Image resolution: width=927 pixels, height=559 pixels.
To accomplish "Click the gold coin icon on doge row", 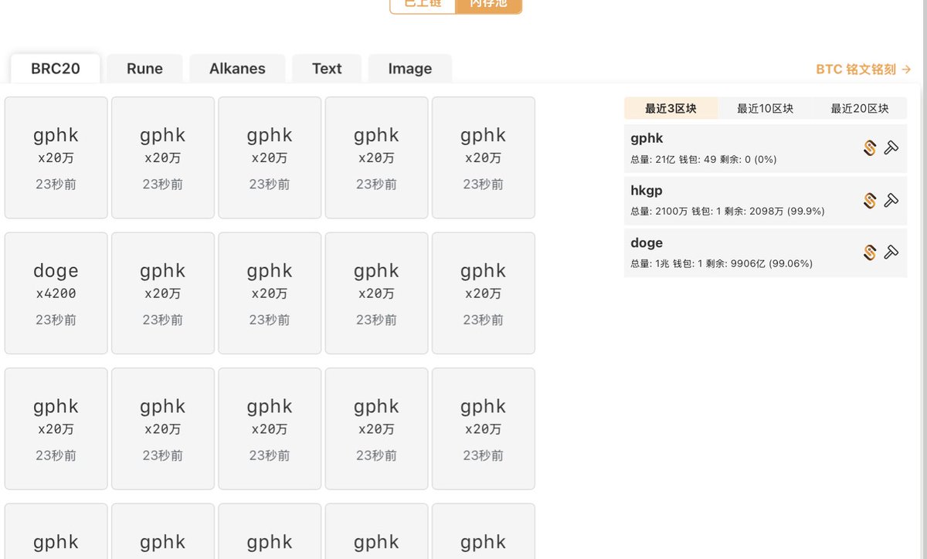I will click(868, 252).
